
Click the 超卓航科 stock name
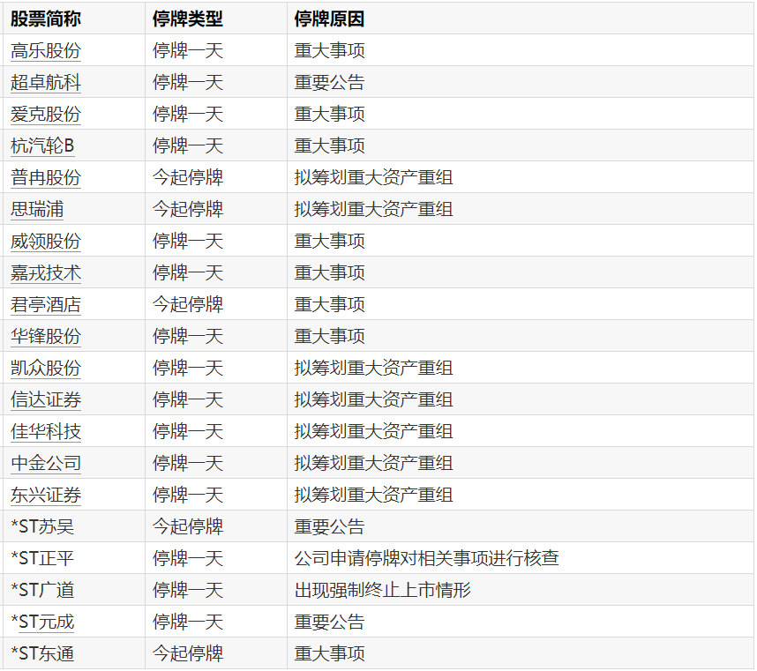[x=45, y=83]
